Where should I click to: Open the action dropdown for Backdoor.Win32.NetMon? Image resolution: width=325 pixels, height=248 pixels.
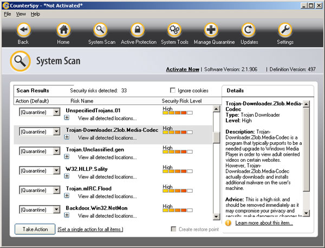tap(56, 209)
